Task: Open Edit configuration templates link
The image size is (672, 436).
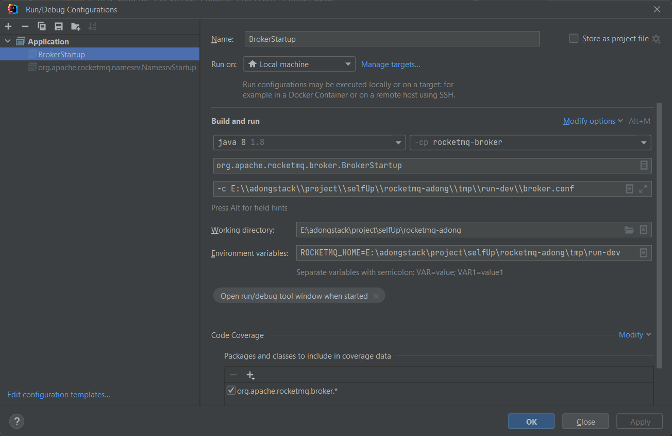Action: coord(59,395)
